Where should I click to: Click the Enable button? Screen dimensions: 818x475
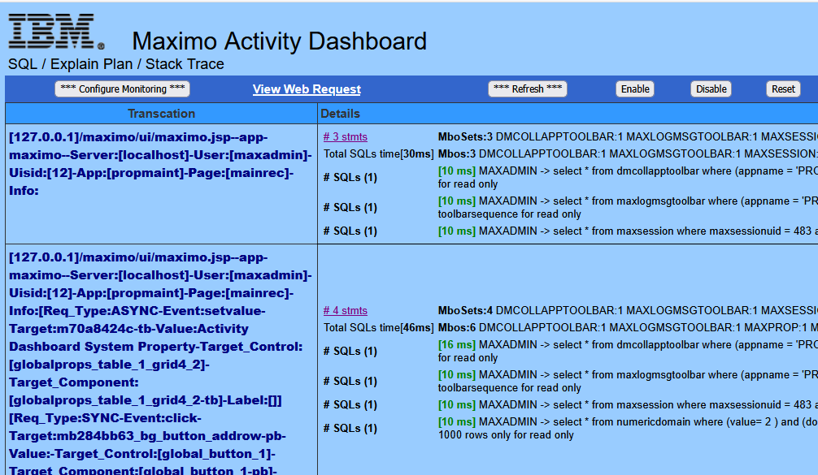635,89
